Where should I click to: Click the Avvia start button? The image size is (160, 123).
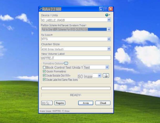coord(86,103)
